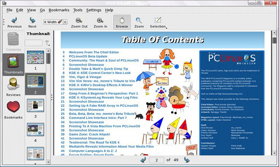Viewport: 279px width, 167px height.
Task: Activate the Selection tool
Action: click(158, 22)
